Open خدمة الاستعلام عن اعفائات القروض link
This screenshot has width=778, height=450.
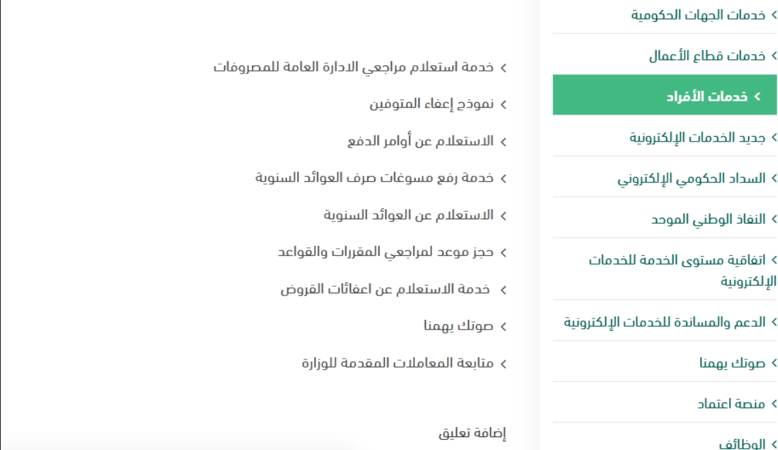385,289
